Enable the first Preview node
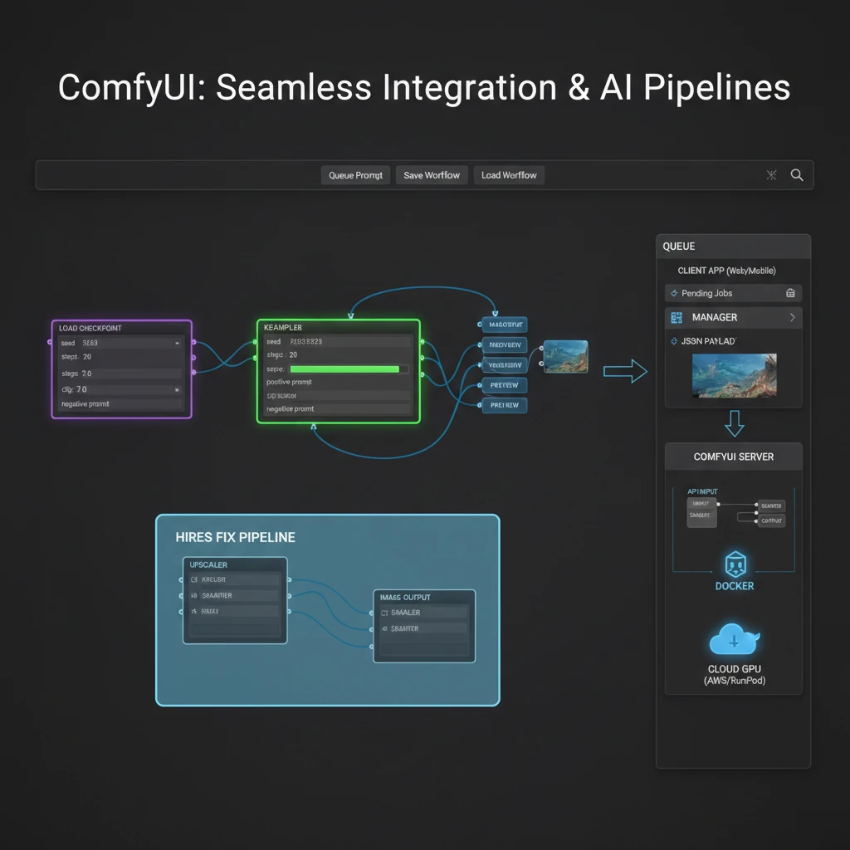 (505, 344)
